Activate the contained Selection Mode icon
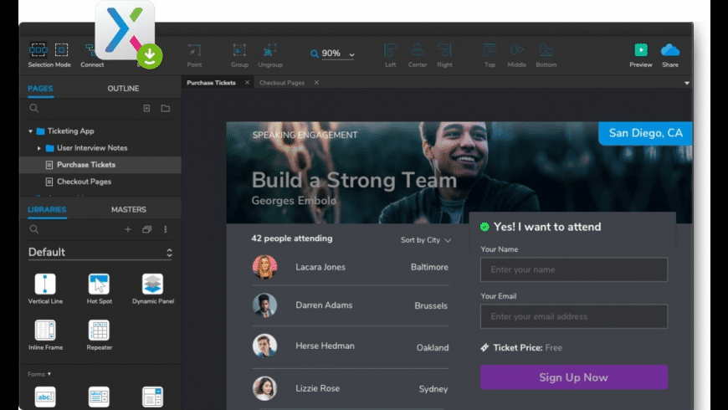Screen dimensions: 728x410 tap(61, 49)
